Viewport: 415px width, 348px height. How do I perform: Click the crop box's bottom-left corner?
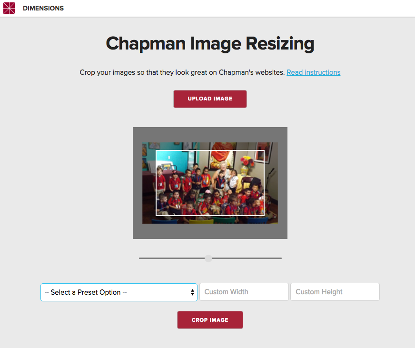tap(156, 216)
